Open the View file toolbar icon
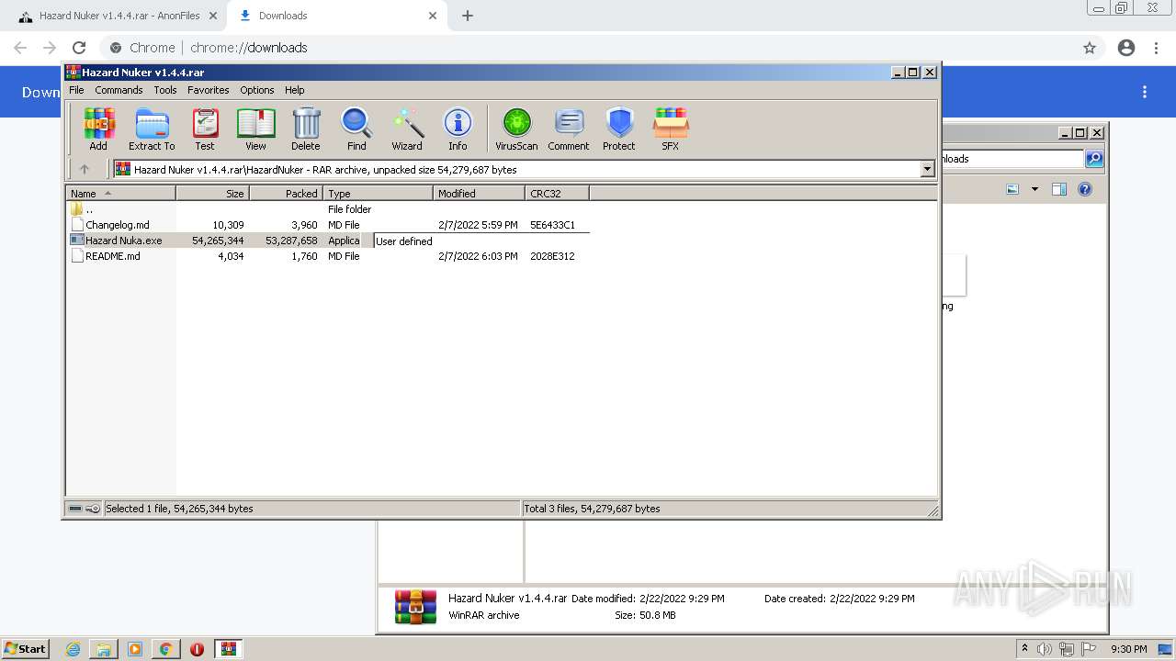Screen dimensions: 1176x661 255,129
